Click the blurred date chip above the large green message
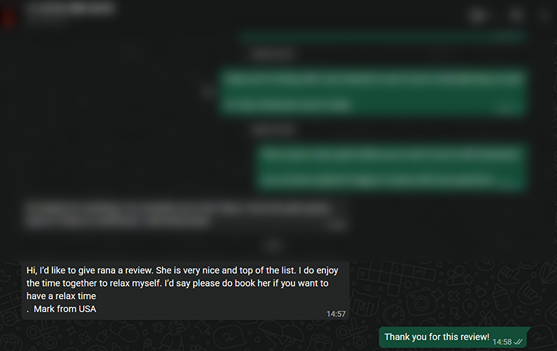The image size is (557, 351). (x=272, y=54)
